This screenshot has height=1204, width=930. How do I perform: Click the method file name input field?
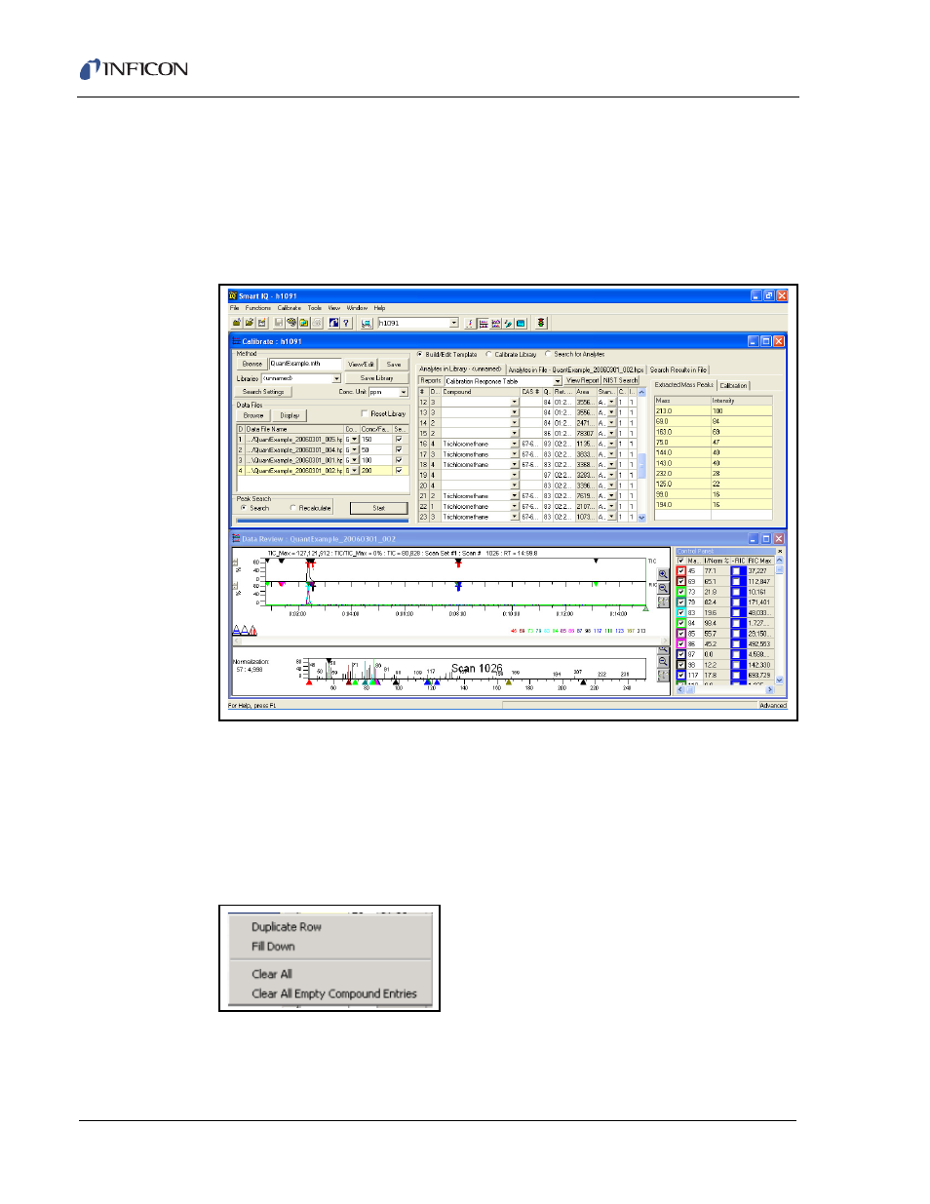point(305,364)
